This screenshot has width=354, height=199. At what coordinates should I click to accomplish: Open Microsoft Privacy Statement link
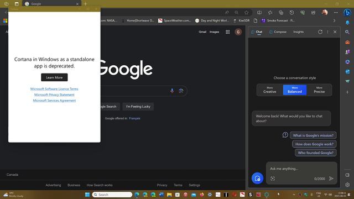(54, 95)
